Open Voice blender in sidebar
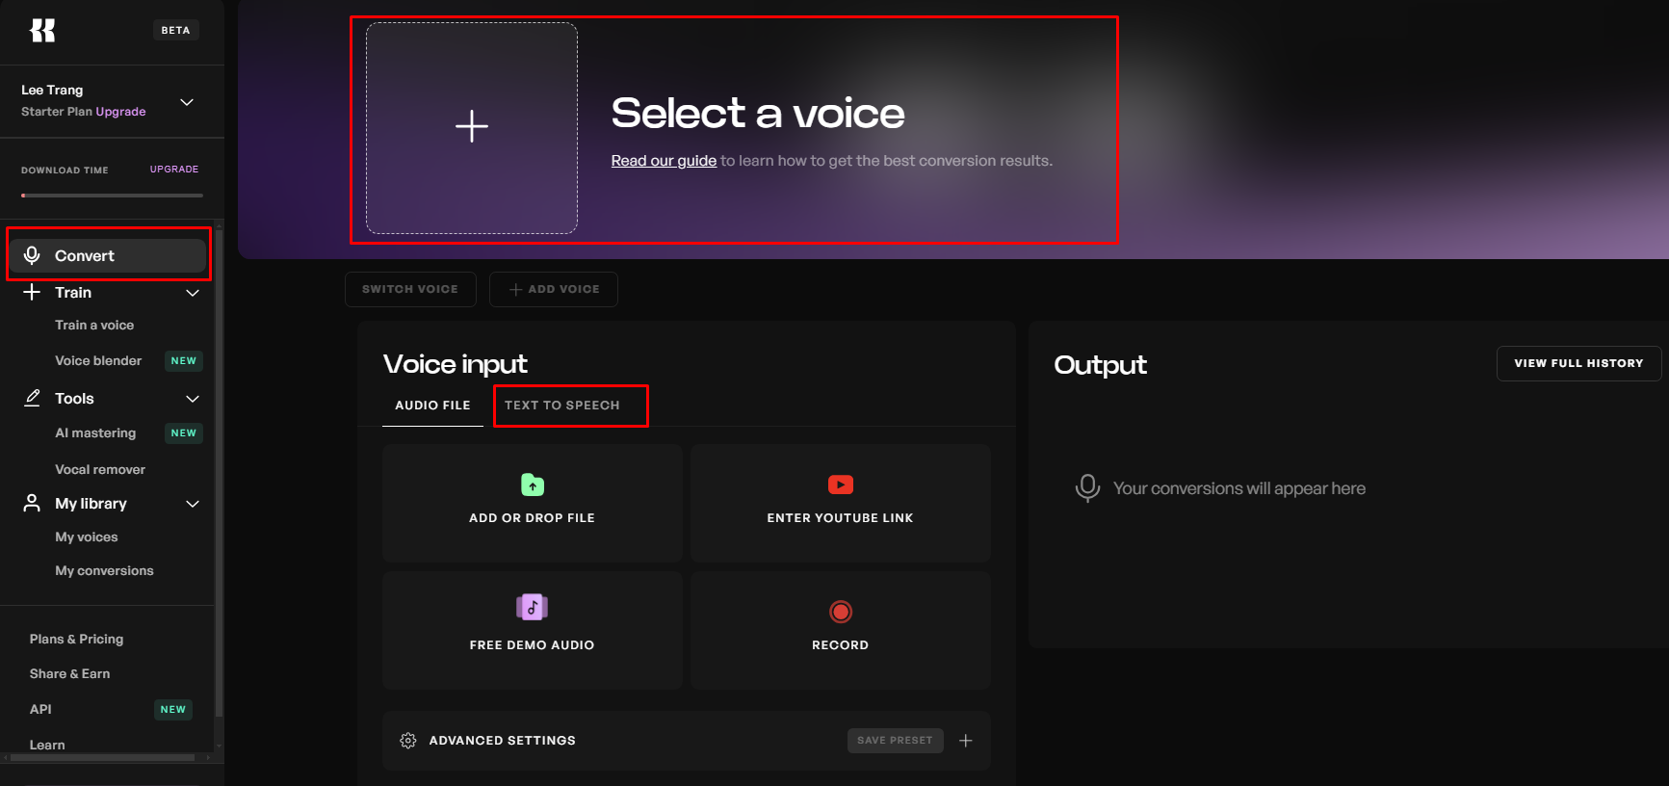Image resolution: width=1669 pixels, height=786 pixels. pos(98,361)
